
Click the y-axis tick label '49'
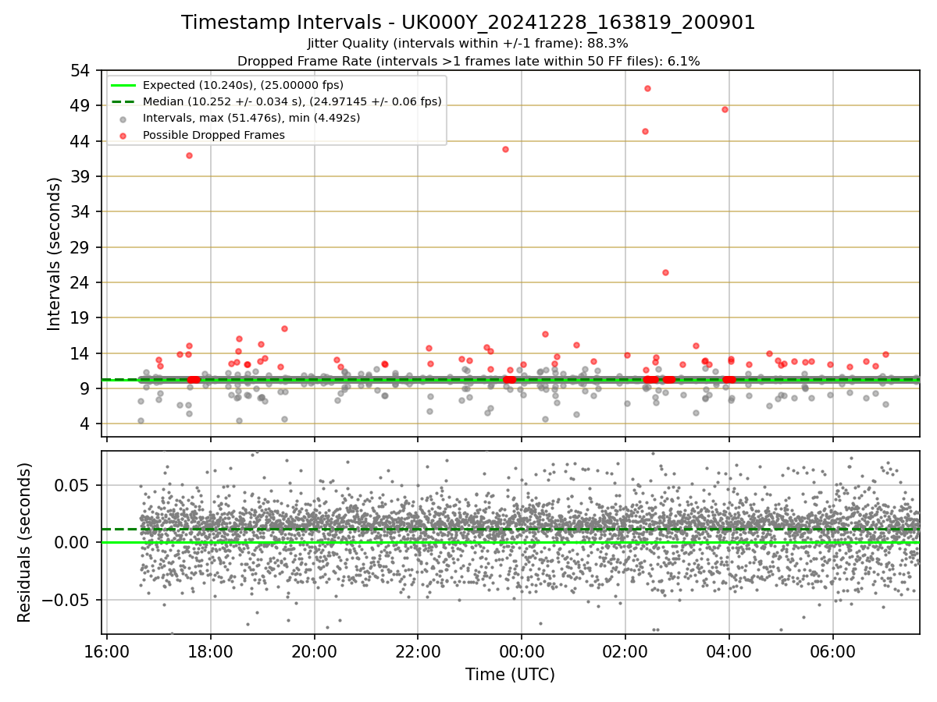80,105
